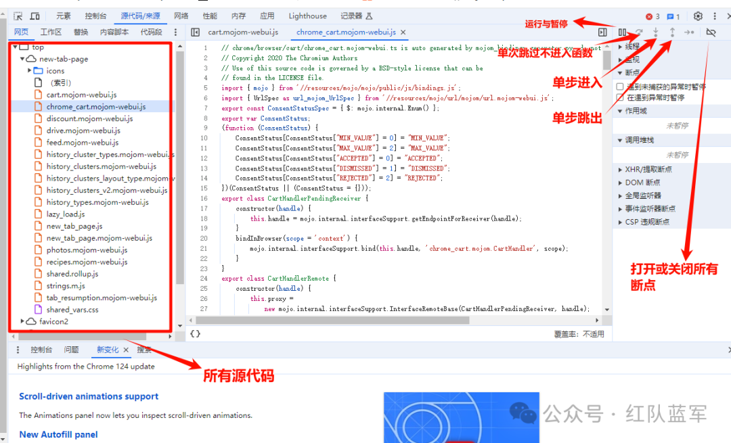Hide the navigator sidebar toggle icon
Image resolution: width=731 pixels, height=443 pixels.
pos(195,32)
